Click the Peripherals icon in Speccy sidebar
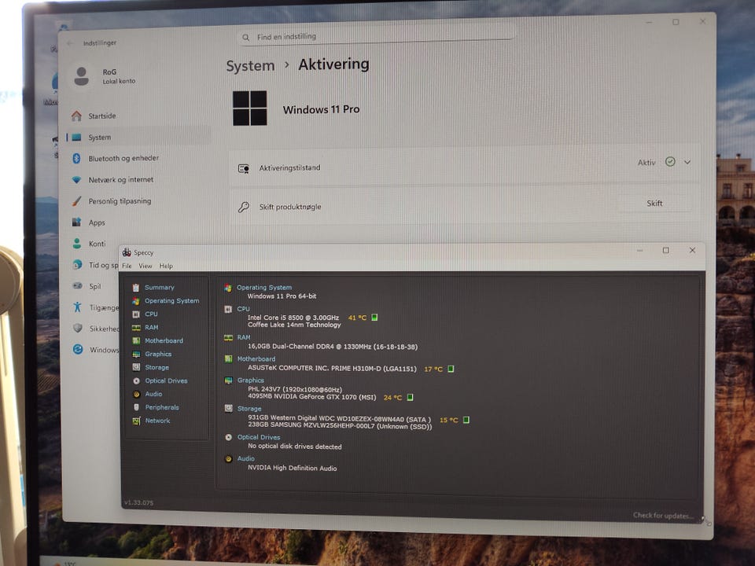This screenshot has width=755, height=566. coord(136,407)
